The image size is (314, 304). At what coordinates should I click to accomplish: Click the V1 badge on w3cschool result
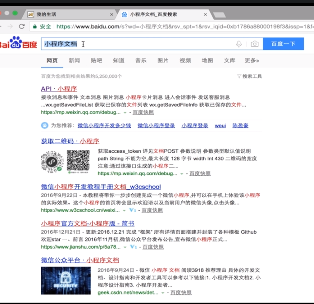coord(133,210)
